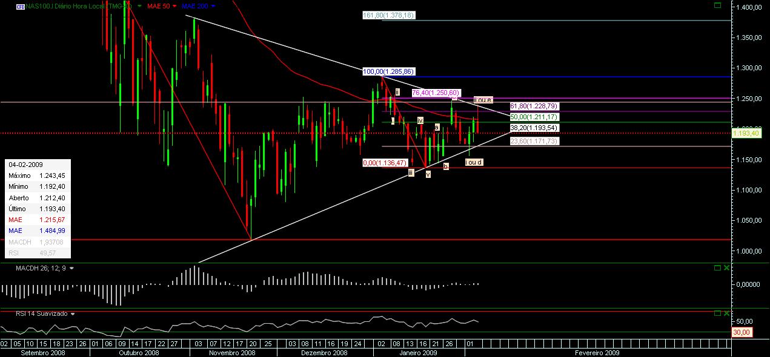Maximize the main price chart panel
The image size is (770, 357).
pyautogui.click(x=718, y=5)
